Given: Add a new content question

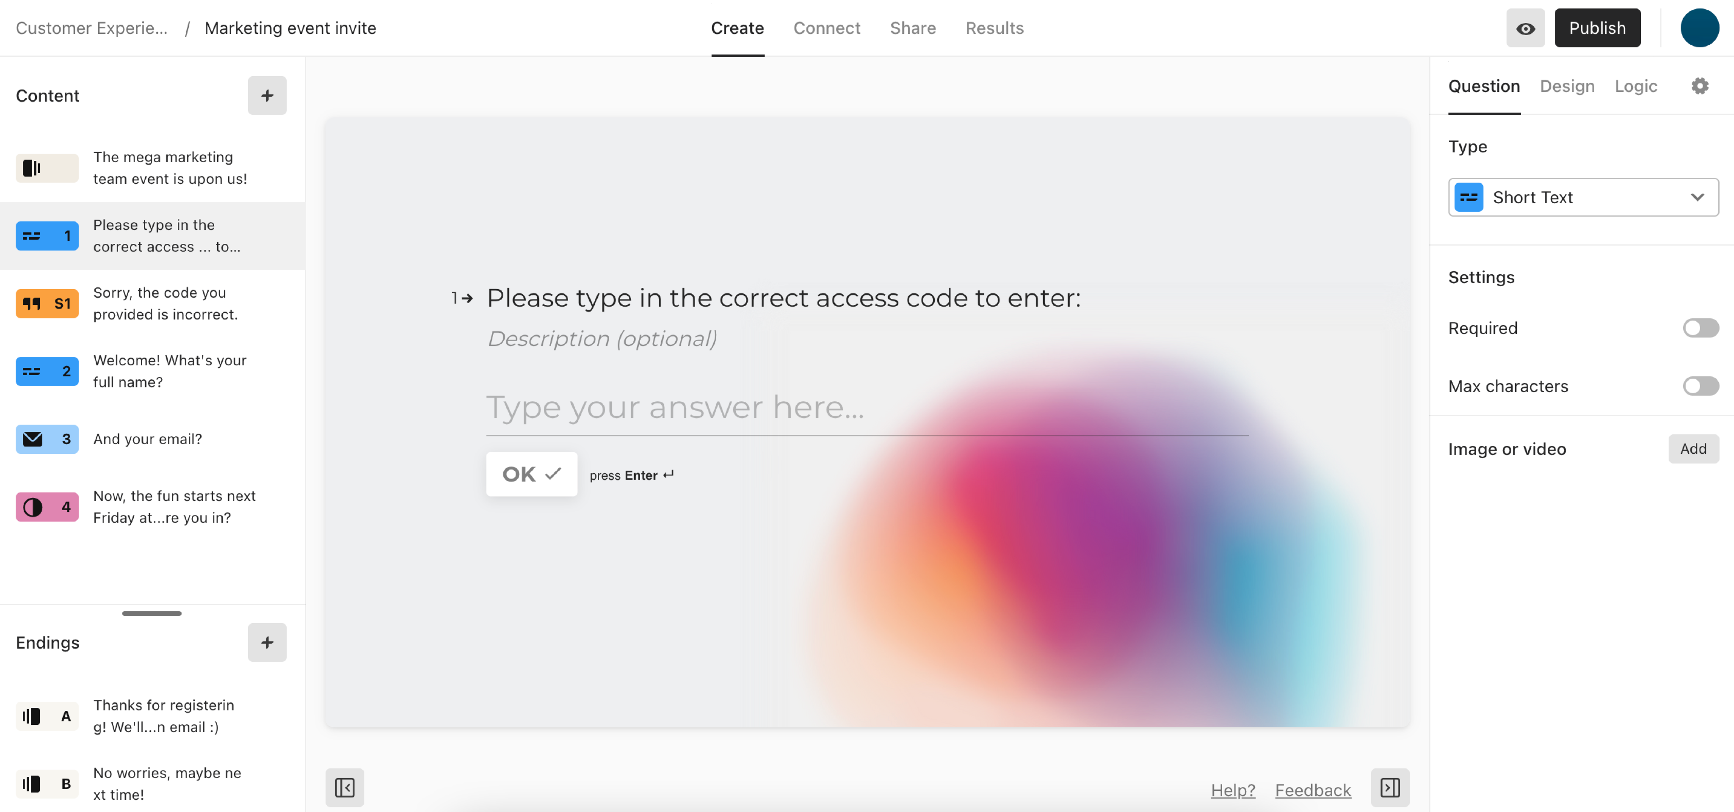Looking at the screenshot, I should [x=267, y=95].
